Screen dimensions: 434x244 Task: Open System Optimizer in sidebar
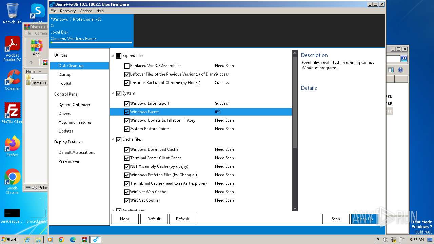(x=75, y=105)
